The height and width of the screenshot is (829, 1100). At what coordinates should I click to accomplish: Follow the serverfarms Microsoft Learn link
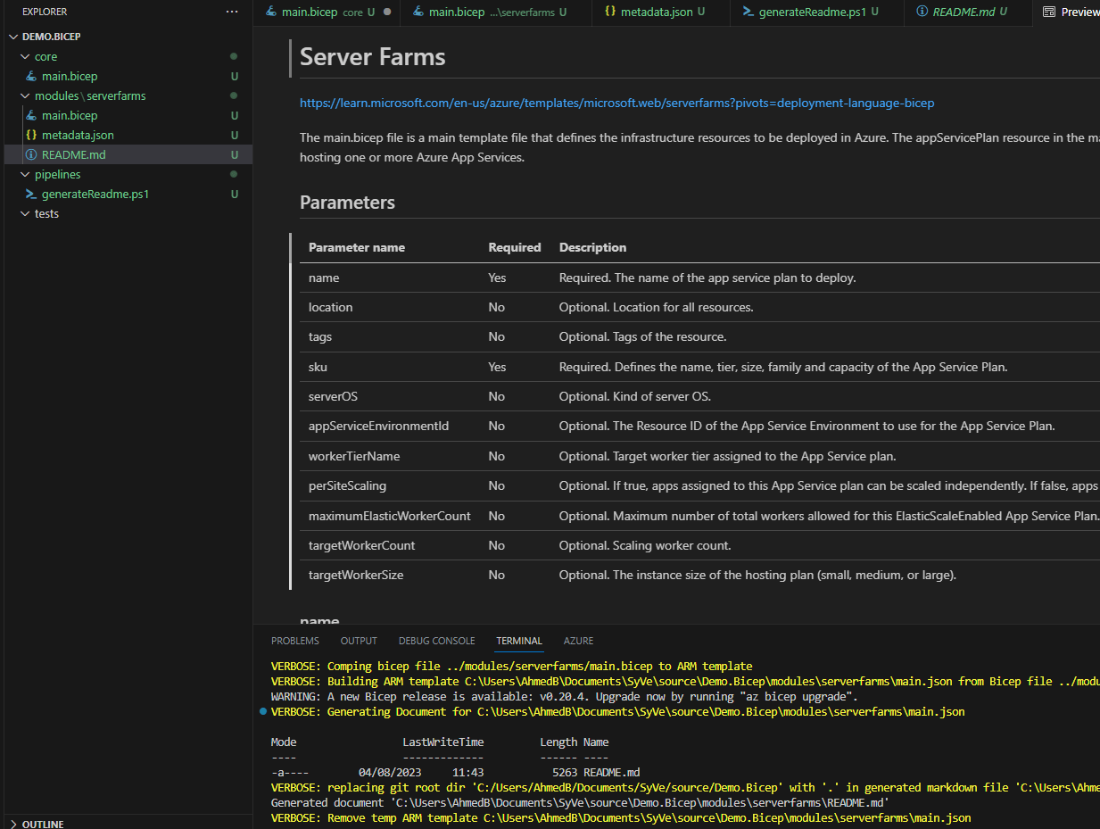616,103
